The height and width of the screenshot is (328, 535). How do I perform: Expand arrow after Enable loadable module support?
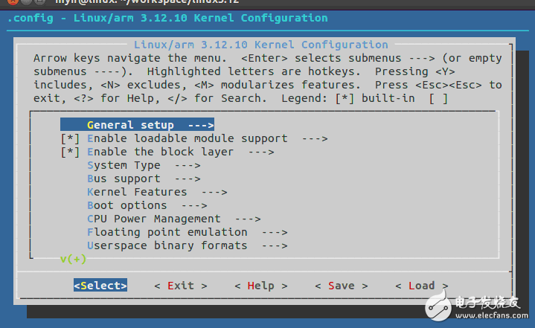click(315, 138)
